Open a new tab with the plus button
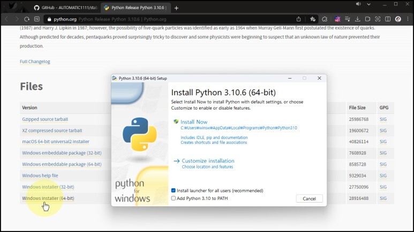 [x=176, y=8]
